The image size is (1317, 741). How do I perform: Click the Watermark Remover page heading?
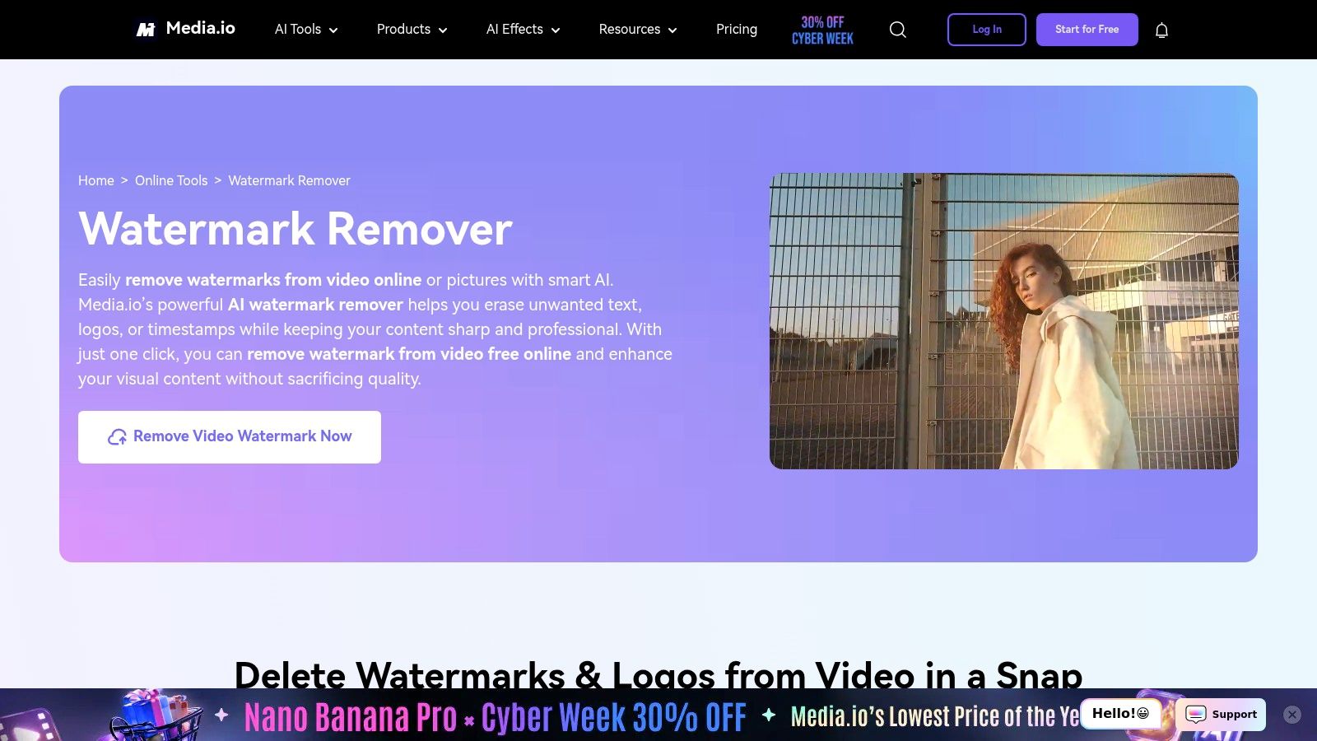(296, 229)
